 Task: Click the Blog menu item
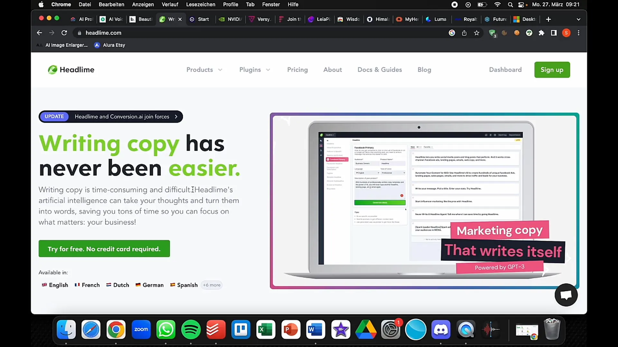pyautogui.click(x=425, y=69)
